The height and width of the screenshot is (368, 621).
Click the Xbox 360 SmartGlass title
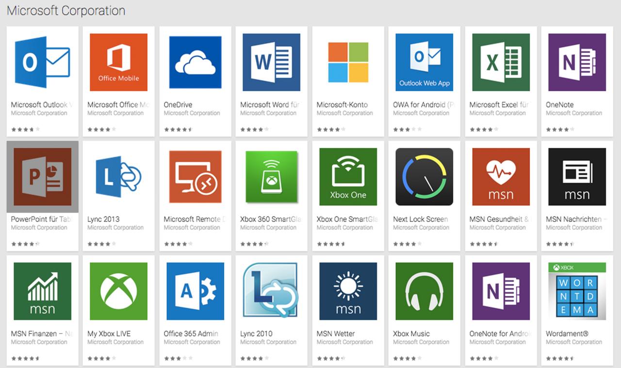coord(270,219)
